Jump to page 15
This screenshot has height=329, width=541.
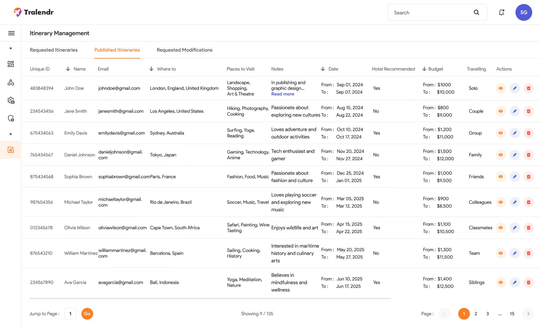click(x=512, y=314)
